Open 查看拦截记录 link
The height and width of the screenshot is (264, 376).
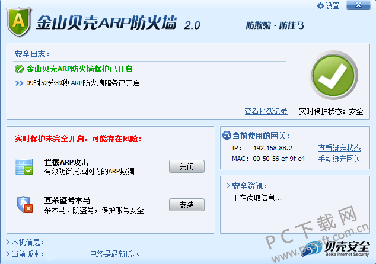click(266, 111)
